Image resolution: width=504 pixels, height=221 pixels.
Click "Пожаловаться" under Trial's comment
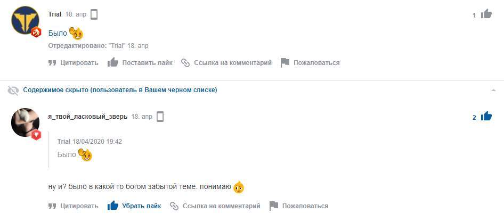(316, 63)
